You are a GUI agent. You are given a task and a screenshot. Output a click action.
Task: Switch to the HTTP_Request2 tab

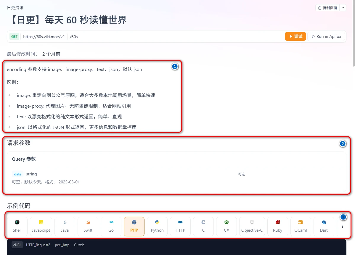[x=38, y=245]
